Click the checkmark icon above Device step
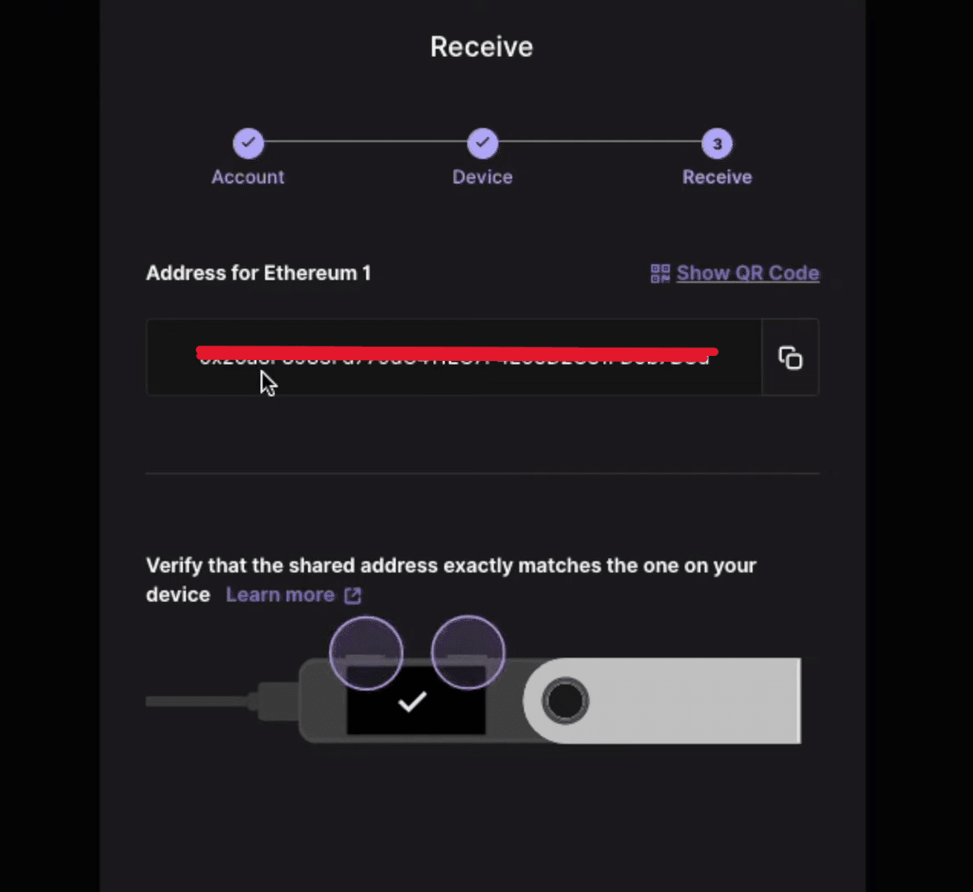973x892 pixels. [482, 142]
